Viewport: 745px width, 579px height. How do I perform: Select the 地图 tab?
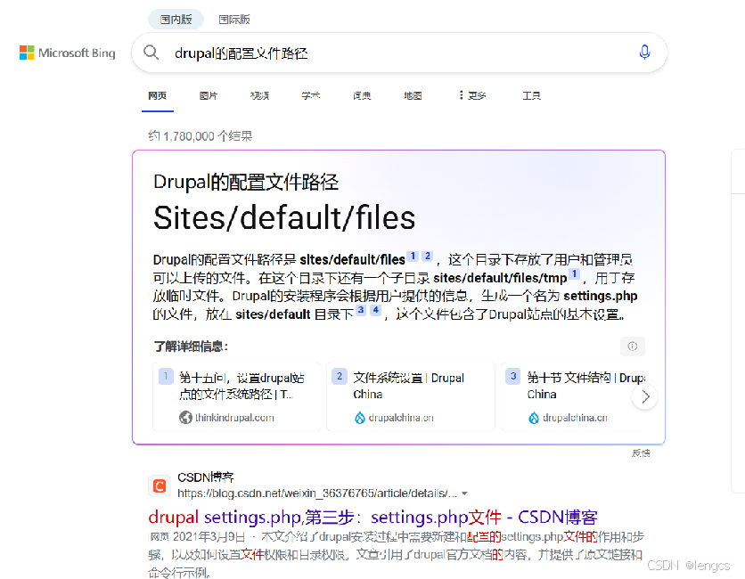click(413, 95)
